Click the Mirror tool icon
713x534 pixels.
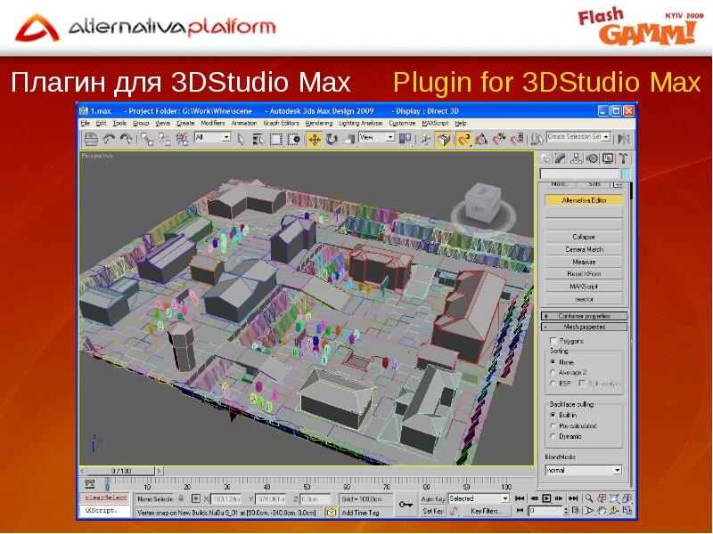[x=625, y=139]
